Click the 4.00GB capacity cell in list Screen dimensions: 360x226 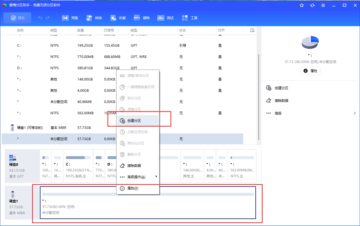pos(83,91)
